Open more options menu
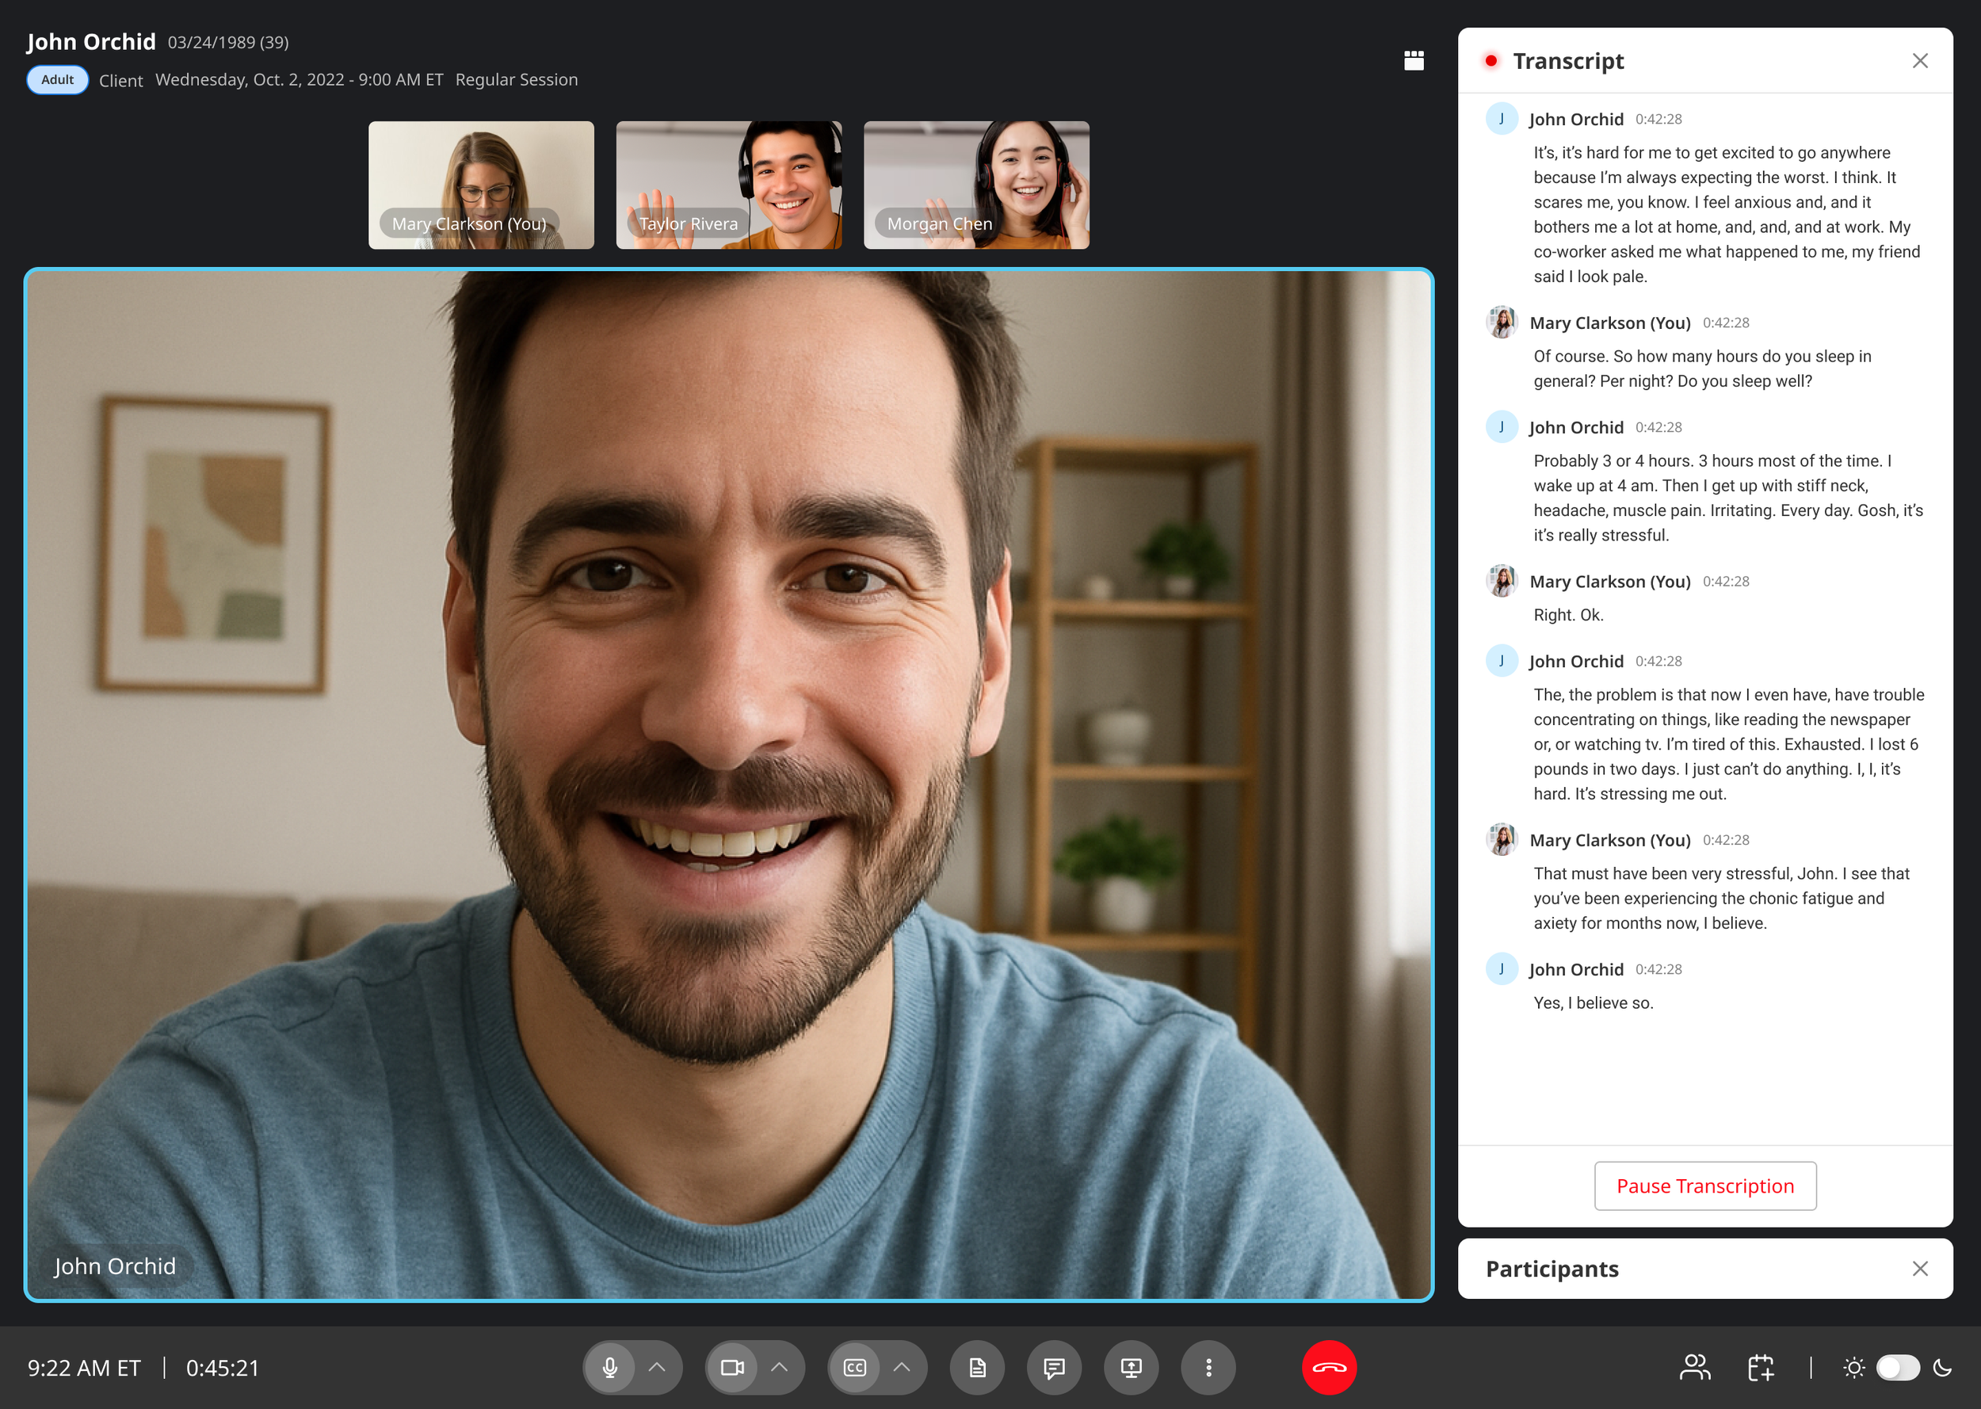Screen dimensions: 1981x1409 [1208, 1367]
